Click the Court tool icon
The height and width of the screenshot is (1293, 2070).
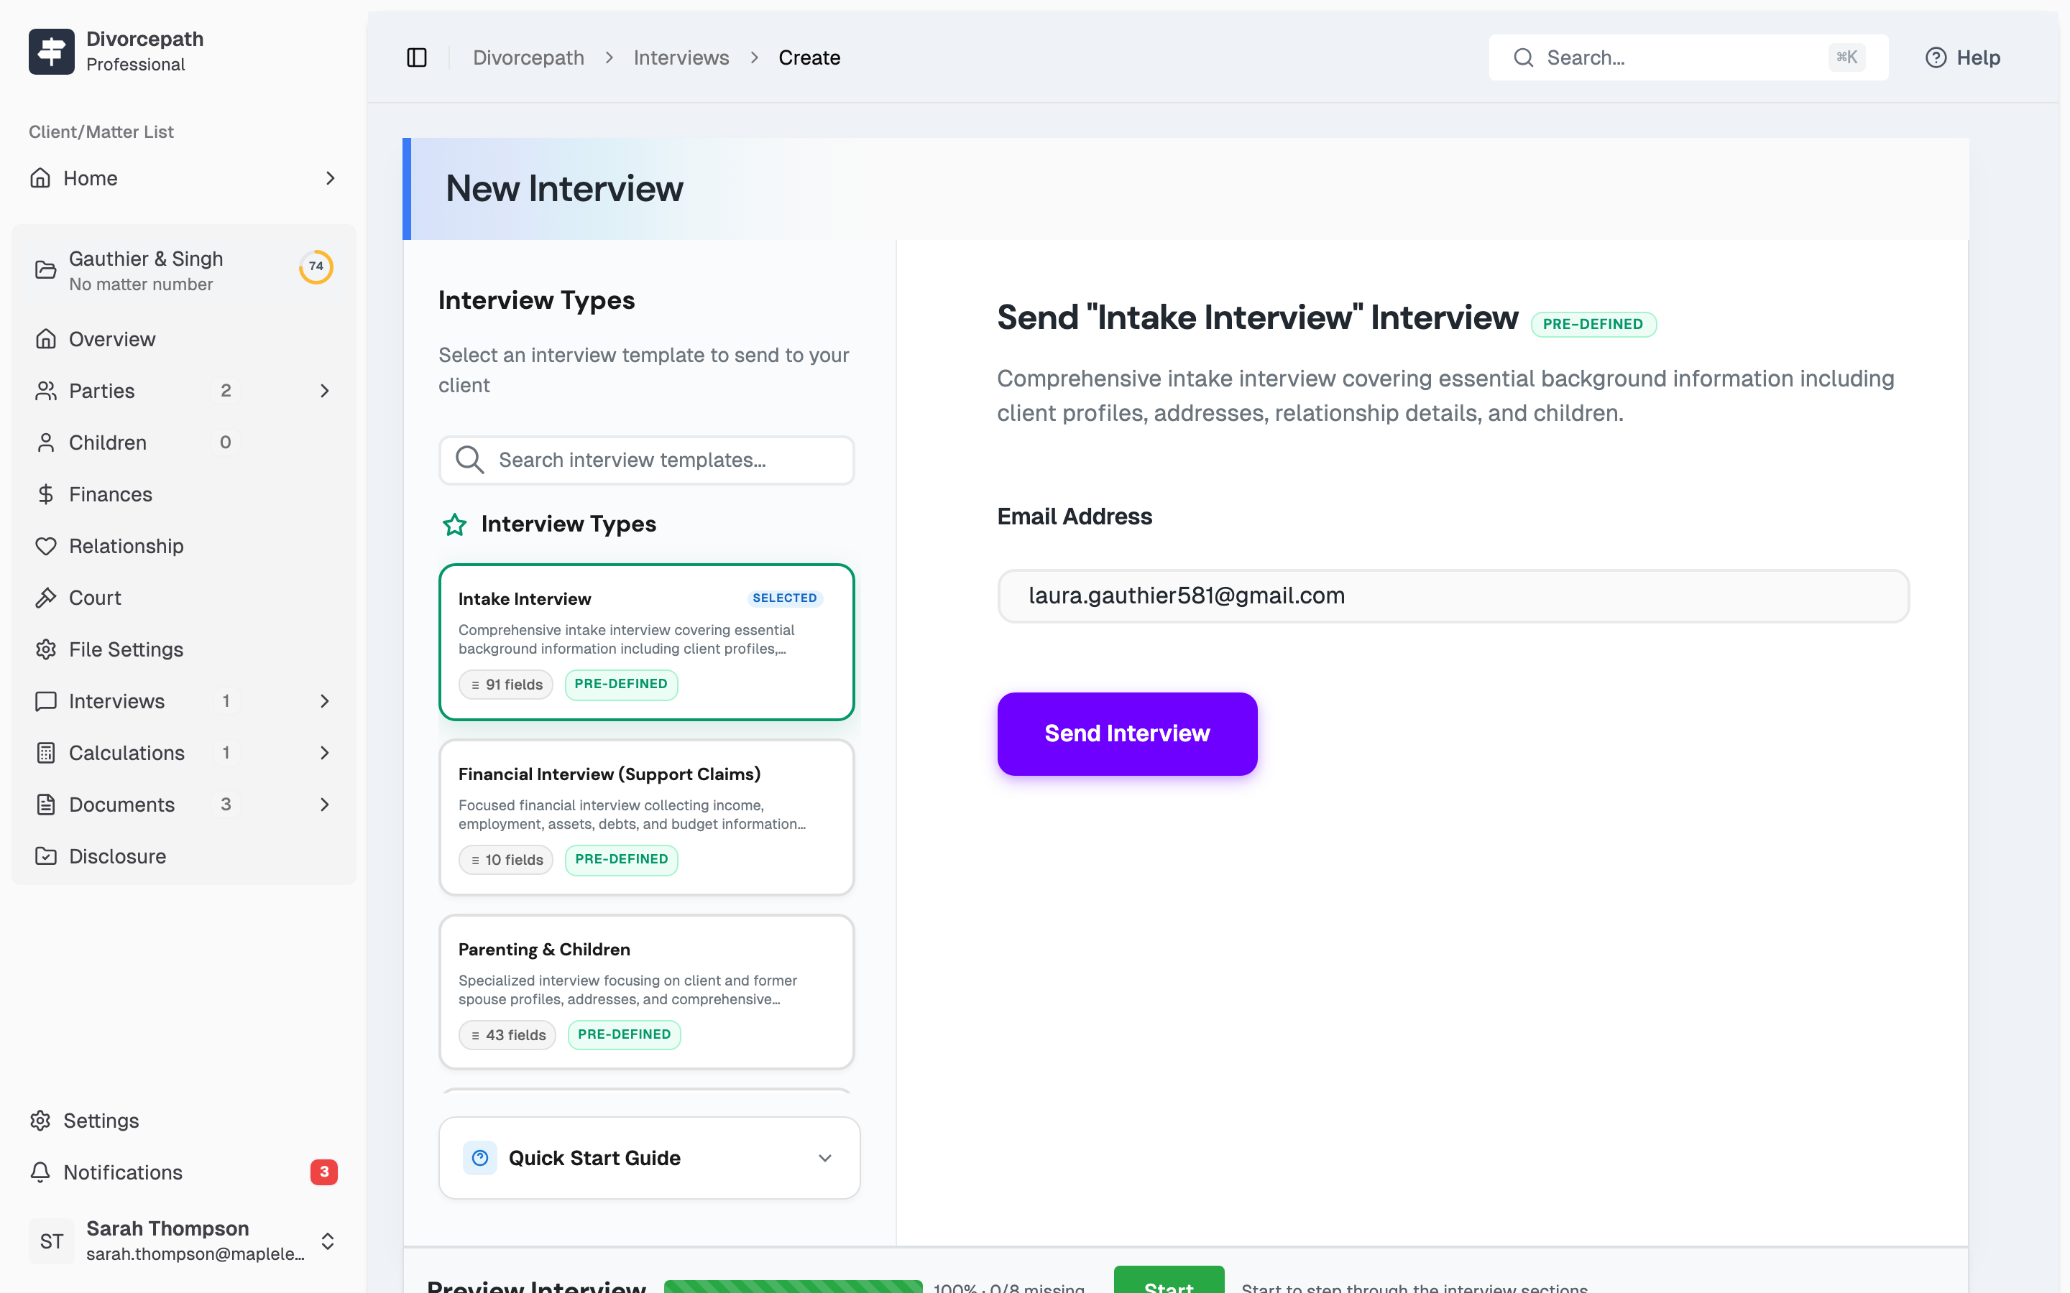[46, 597]
